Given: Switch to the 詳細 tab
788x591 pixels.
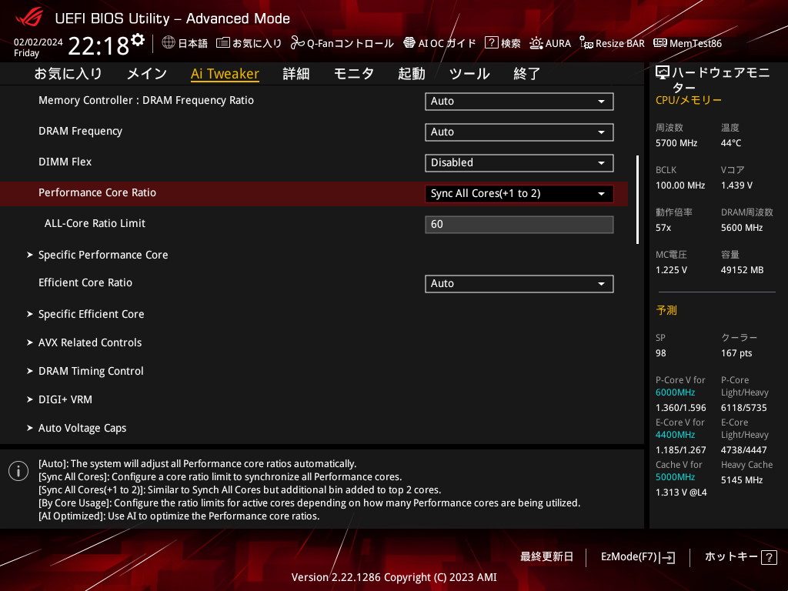Looking at the screenshot, I should coord(296,74).
